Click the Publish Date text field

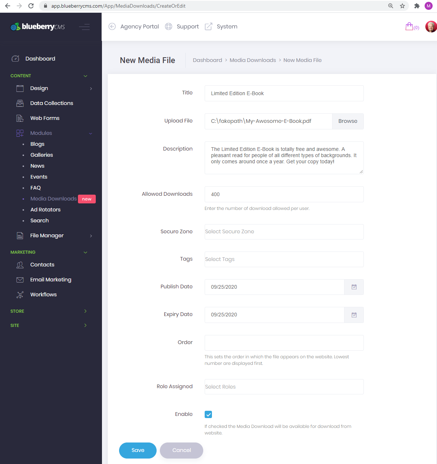(275, 287)
